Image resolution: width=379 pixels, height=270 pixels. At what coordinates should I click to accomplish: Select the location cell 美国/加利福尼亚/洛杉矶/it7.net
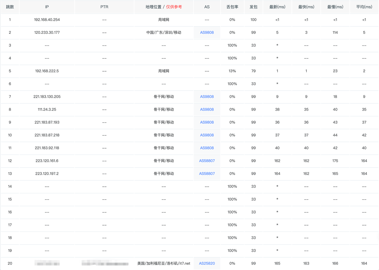point(164,263)
